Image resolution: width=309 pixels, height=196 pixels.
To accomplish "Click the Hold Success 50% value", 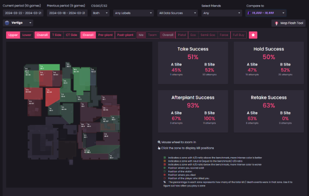I will click(269, 57).
